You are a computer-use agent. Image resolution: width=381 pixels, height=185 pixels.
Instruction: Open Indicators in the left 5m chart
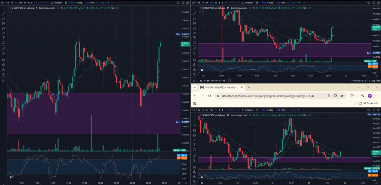tap(57, 3)
